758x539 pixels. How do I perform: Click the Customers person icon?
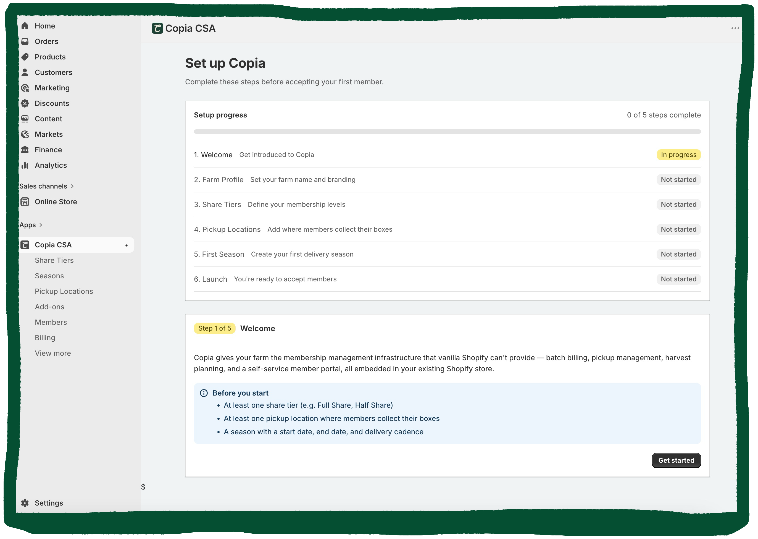click(25, 72)
